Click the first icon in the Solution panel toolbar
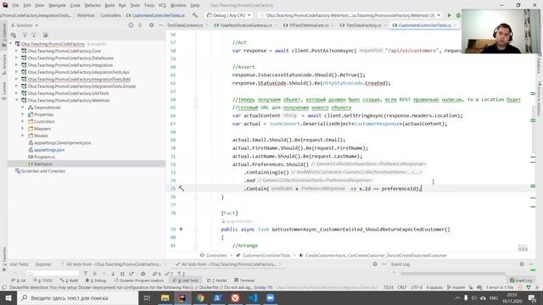The height and width of the screenshot is (305, 543). click(14, 35)
